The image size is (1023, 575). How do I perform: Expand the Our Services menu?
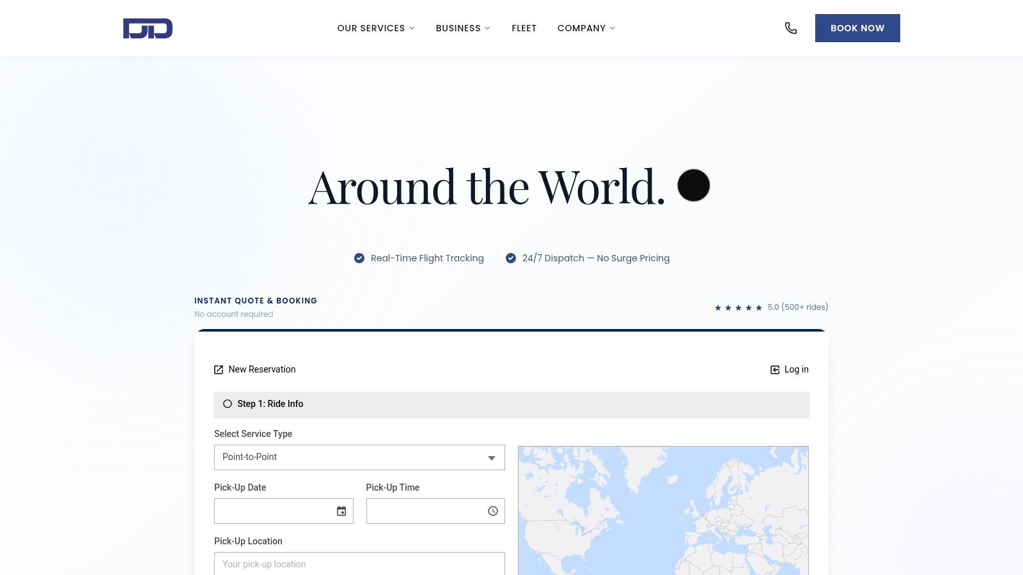pyautogui.click(x=376, y=28)
